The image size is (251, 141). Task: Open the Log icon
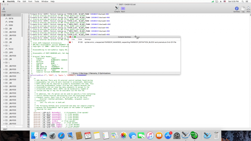pyautogui.click(x=243, y=9)
